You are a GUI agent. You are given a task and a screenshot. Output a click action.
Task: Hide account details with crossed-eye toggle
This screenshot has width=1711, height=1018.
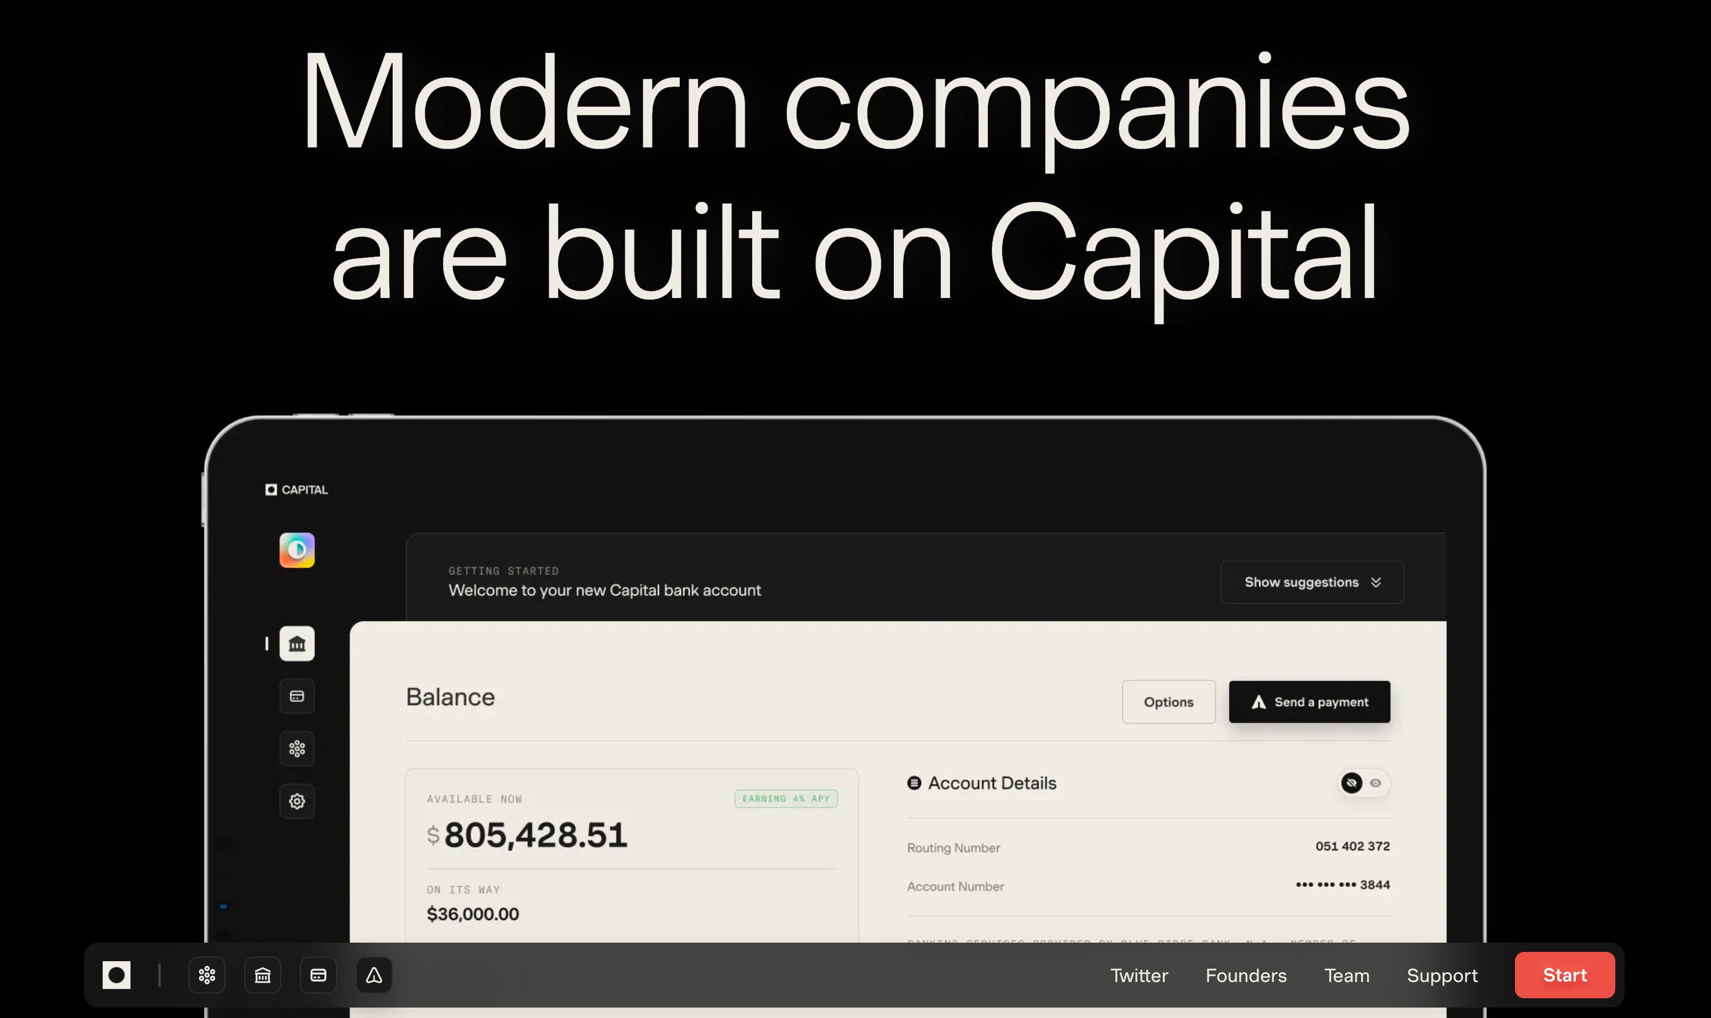1351,783
